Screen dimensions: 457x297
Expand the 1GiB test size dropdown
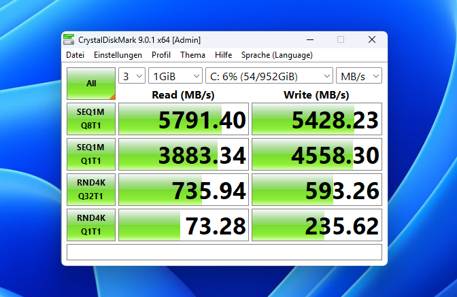[x=175, y=76]
